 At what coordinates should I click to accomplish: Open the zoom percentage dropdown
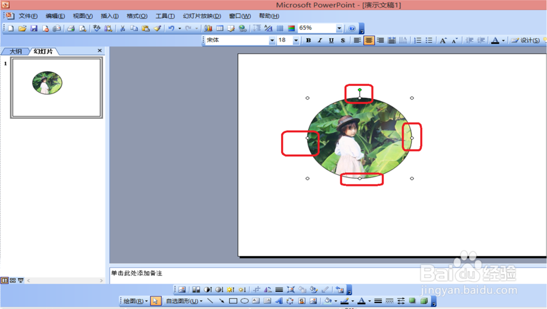(339, 28)
